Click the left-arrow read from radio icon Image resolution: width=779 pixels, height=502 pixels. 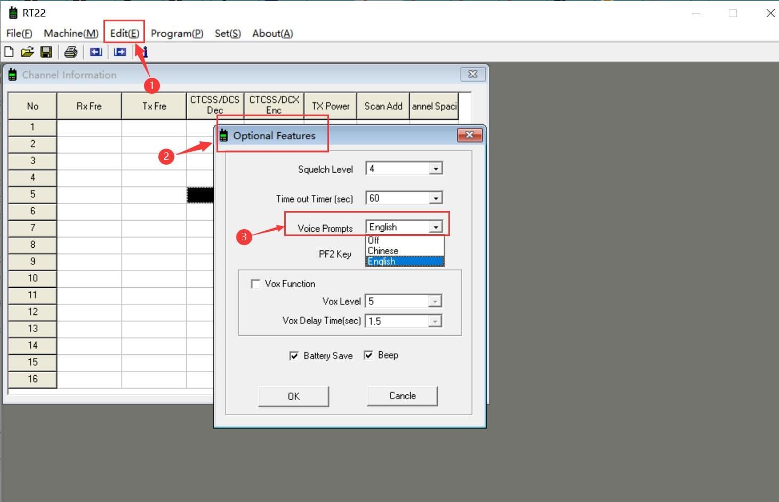pos(96,52)
